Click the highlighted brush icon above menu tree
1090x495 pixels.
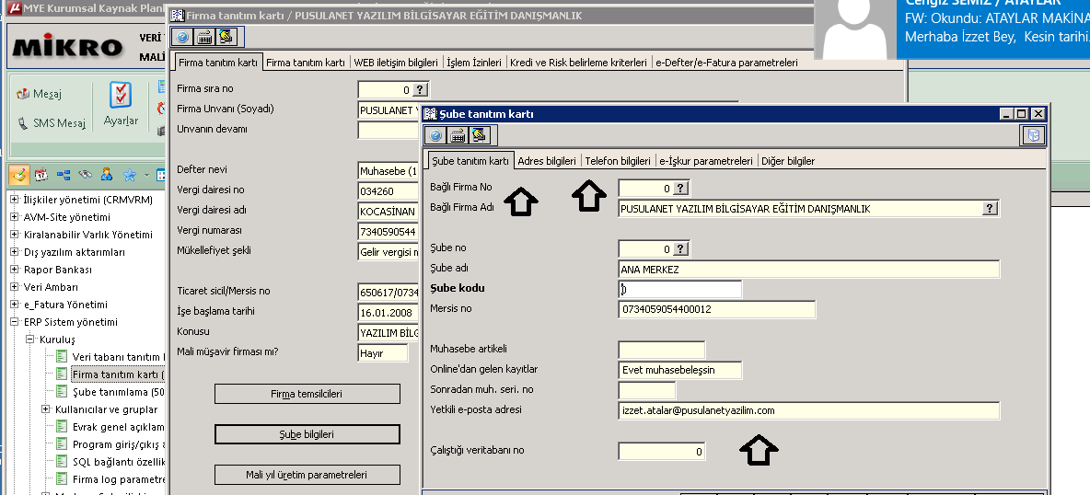[19, 175]
